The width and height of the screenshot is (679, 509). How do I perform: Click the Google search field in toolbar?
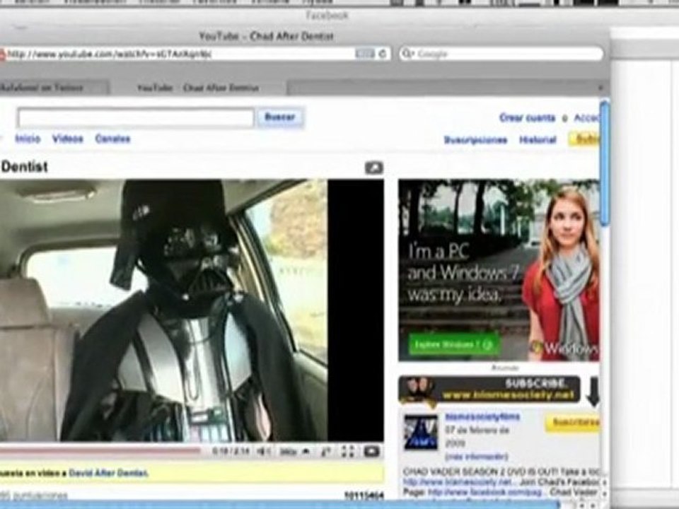tap(501, 54)
